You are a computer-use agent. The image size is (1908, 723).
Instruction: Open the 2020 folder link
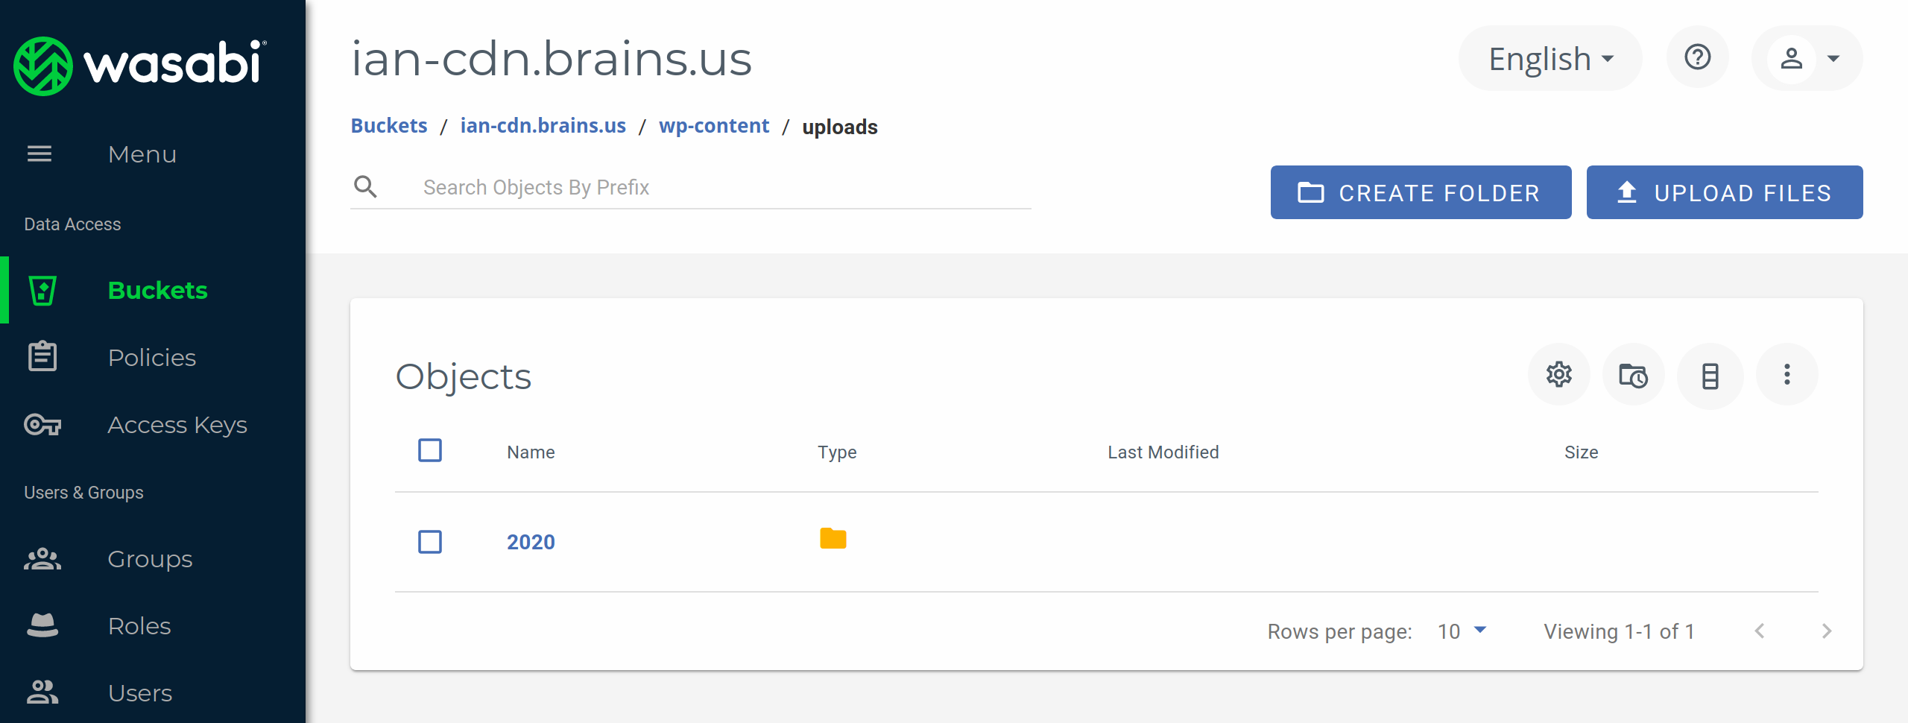[531, 542]
